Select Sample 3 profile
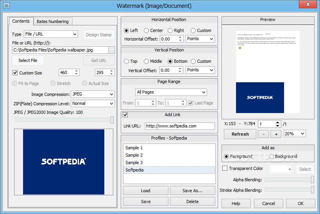Screen dimensions: 320x214 [x=169, y=163]
